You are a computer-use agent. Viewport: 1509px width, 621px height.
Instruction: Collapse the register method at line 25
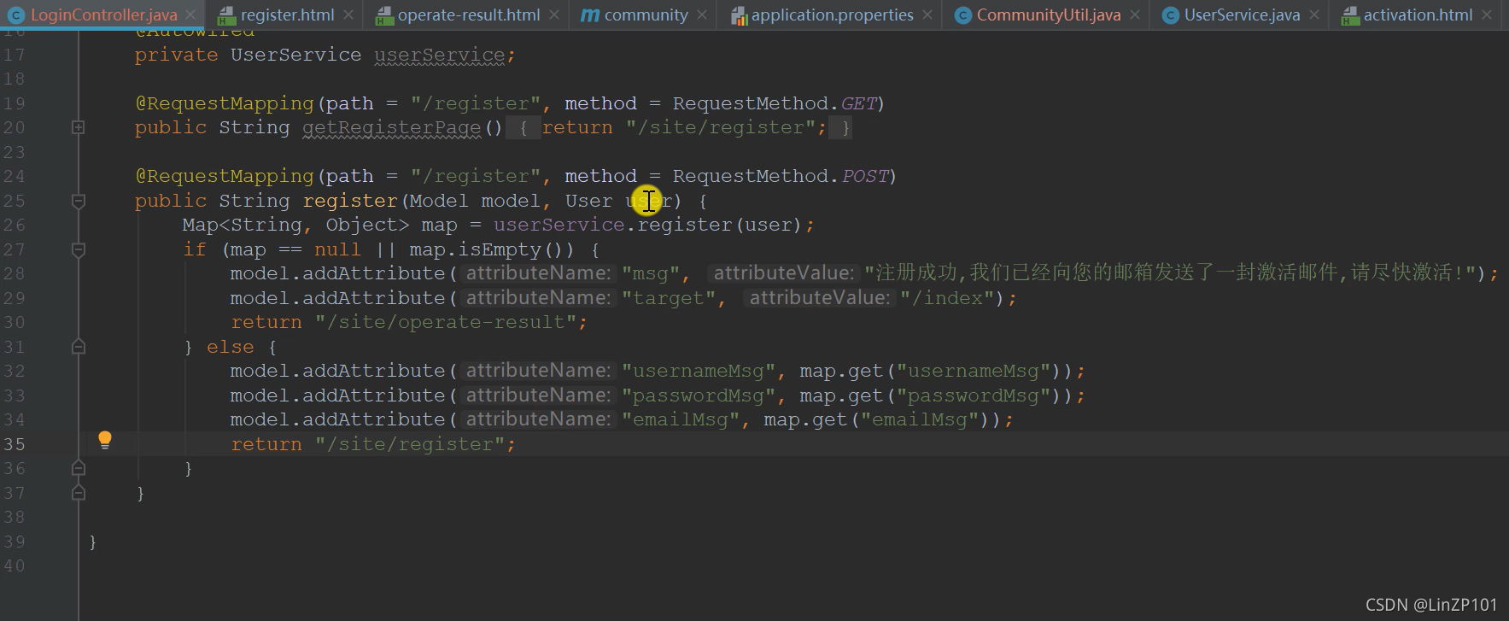(x=78, y=201)
